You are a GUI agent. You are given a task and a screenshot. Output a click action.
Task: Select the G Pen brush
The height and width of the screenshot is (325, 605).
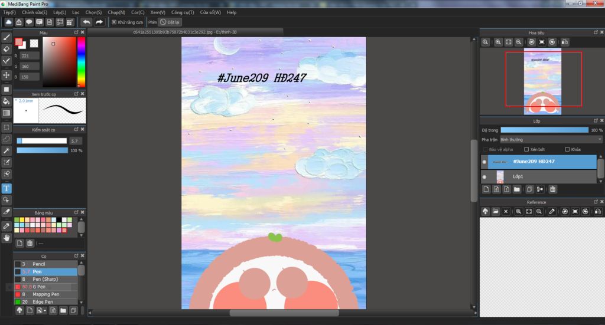46,287
